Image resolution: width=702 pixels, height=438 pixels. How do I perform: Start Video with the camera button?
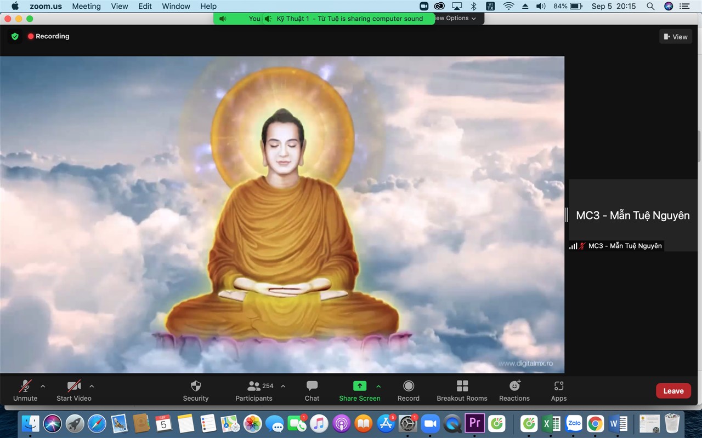(74, 391)
